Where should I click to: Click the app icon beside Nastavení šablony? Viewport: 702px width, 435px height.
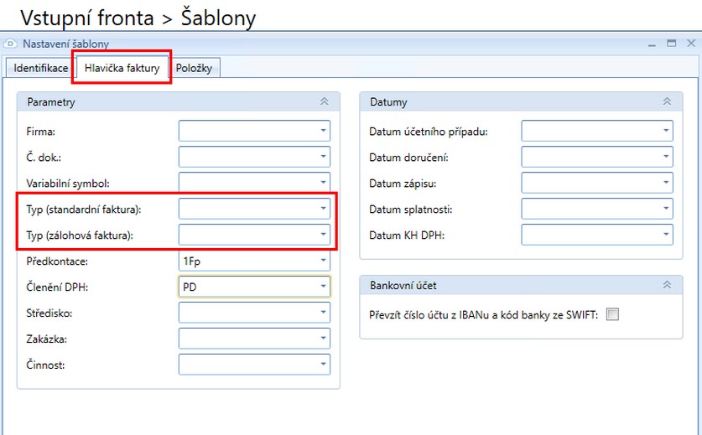(11, 44)
